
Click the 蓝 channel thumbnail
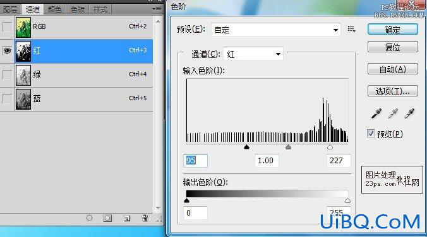pos(23,99)
